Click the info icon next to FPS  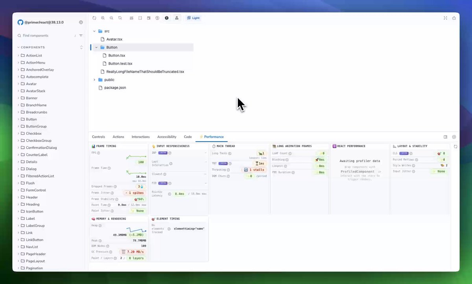point(98,153)
